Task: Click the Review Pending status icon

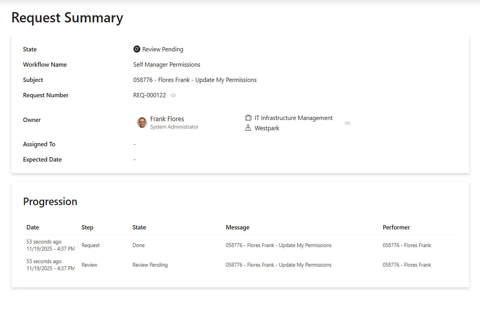Action: pyautogui.click(x=137, y=49)
